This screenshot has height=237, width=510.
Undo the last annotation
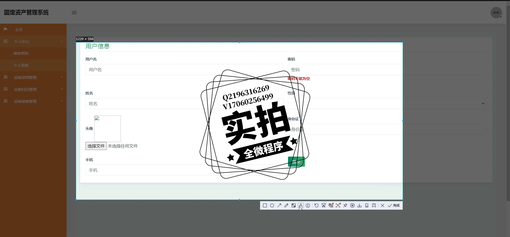click(316, 205)
